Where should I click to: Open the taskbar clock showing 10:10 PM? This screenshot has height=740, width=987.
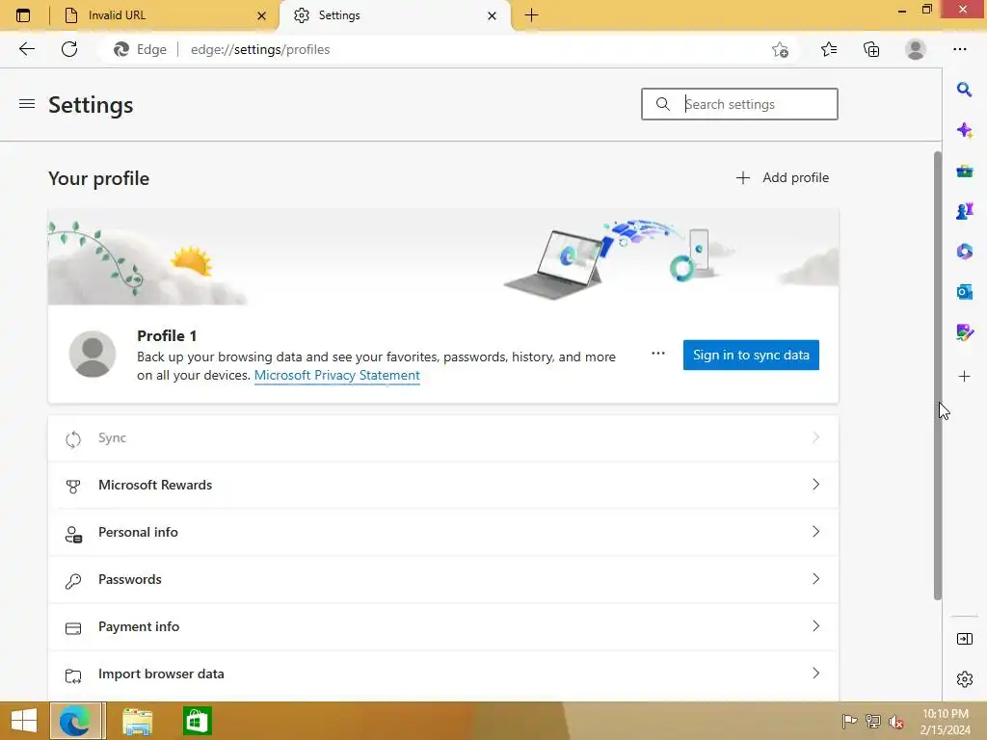coord(945,722)
